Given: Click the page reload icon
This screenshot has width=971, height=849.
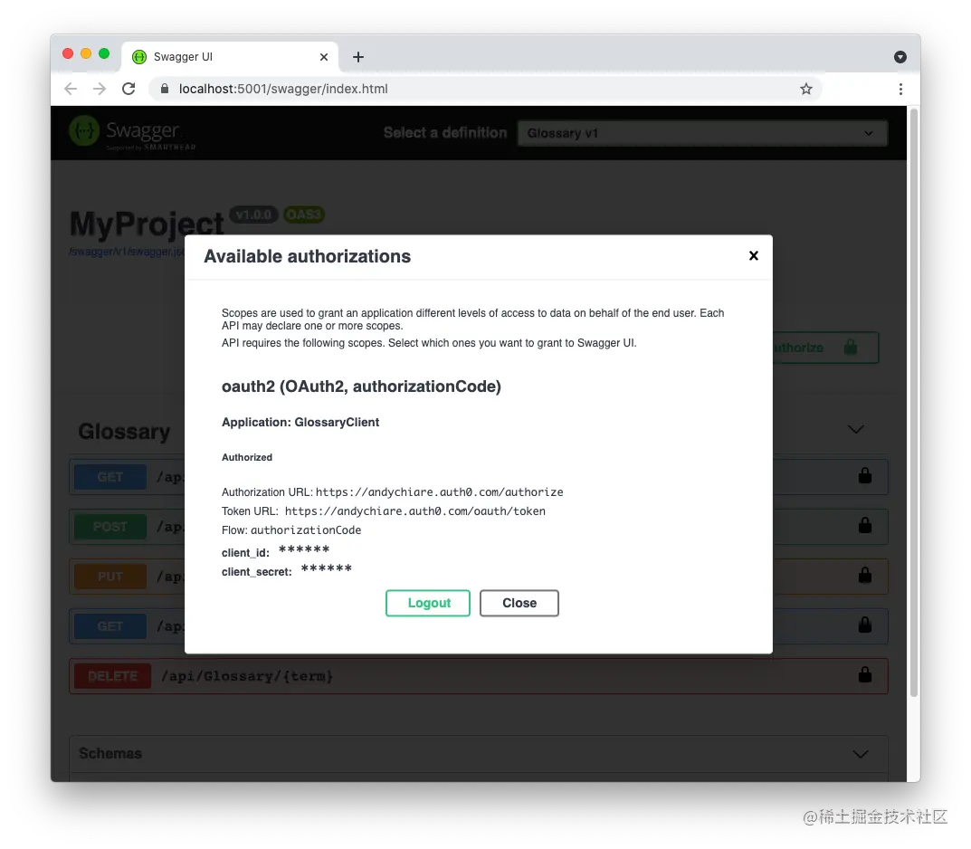Looking at the screenshot, I should 129,89.
